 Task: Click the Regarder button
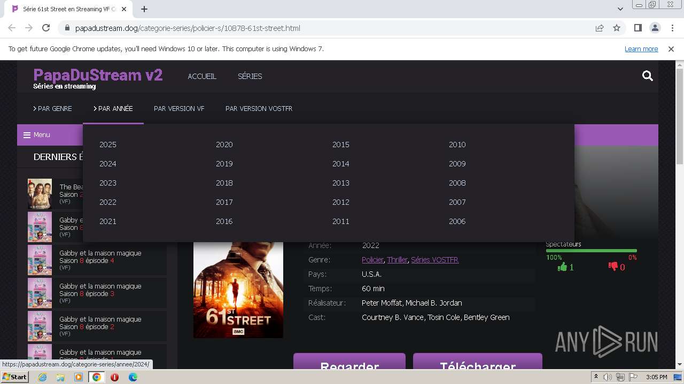click(349, 362)
